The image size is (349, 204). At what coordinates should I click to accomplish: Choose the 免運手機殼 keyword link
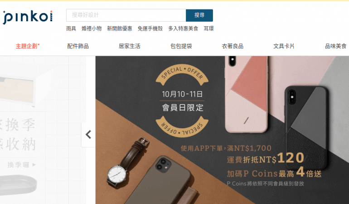pos(150,29)
